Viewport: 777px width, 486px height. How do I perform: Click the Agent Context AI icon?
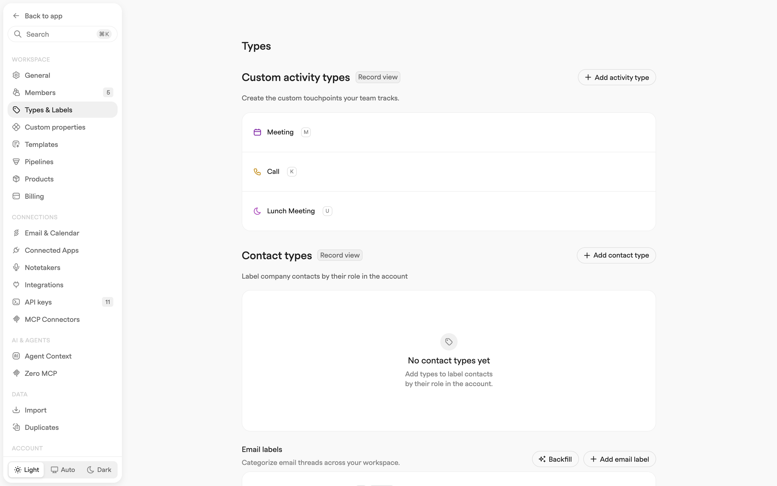point(16,356)
